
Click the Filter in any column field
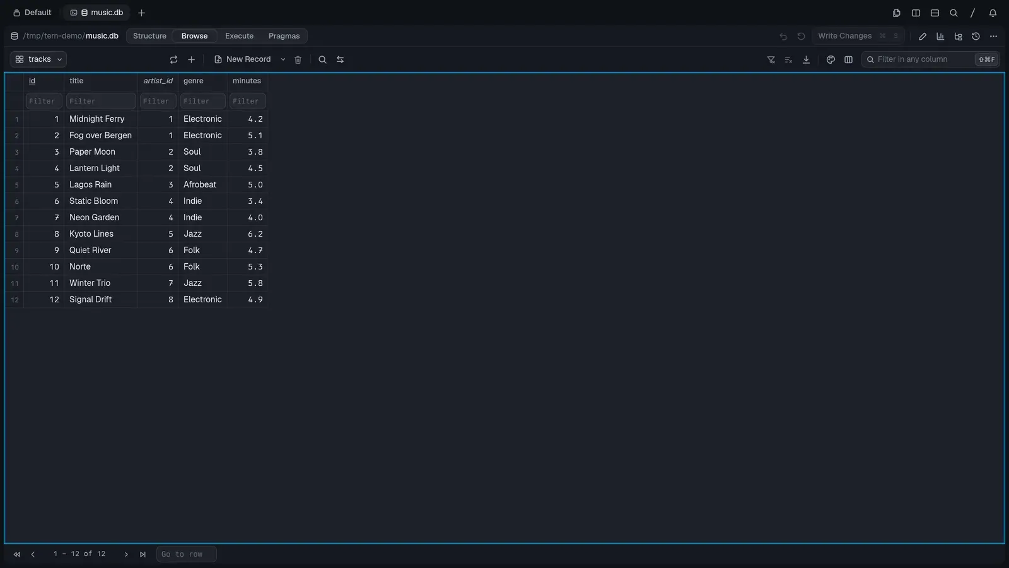[930, 59]
